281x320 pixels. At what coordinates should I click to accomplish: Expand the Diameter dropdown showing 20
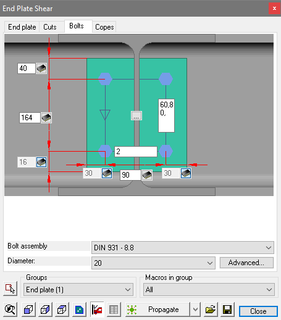pyautogui.click(x=153, y=263)
